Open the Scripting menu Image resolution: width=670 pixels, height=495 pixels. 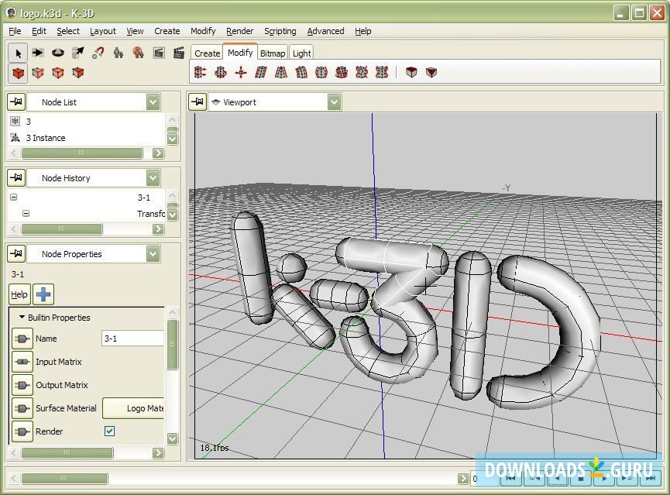280,31
